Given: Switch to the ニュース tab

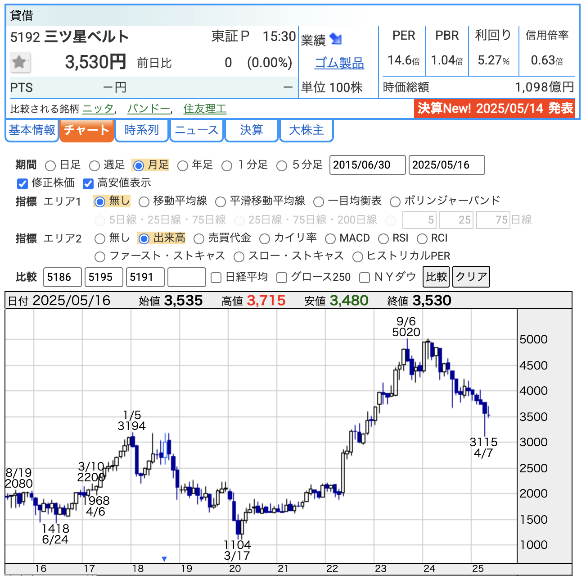Looking at the screenshot, I should [x=197, y=130].
